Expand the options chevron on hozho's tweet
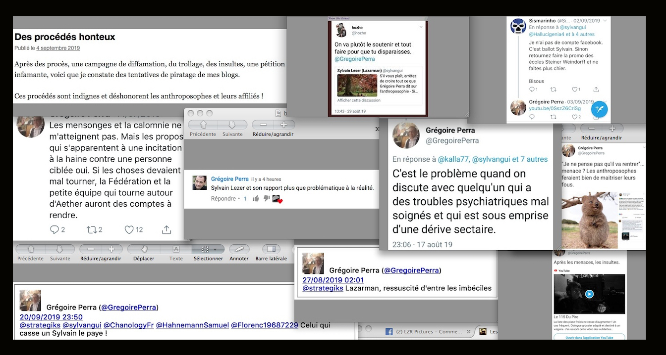 421,26
